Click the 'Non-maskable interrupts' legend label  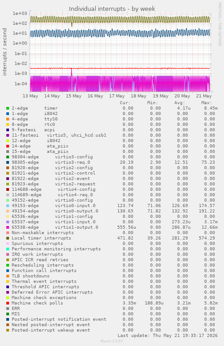(42, 233)
